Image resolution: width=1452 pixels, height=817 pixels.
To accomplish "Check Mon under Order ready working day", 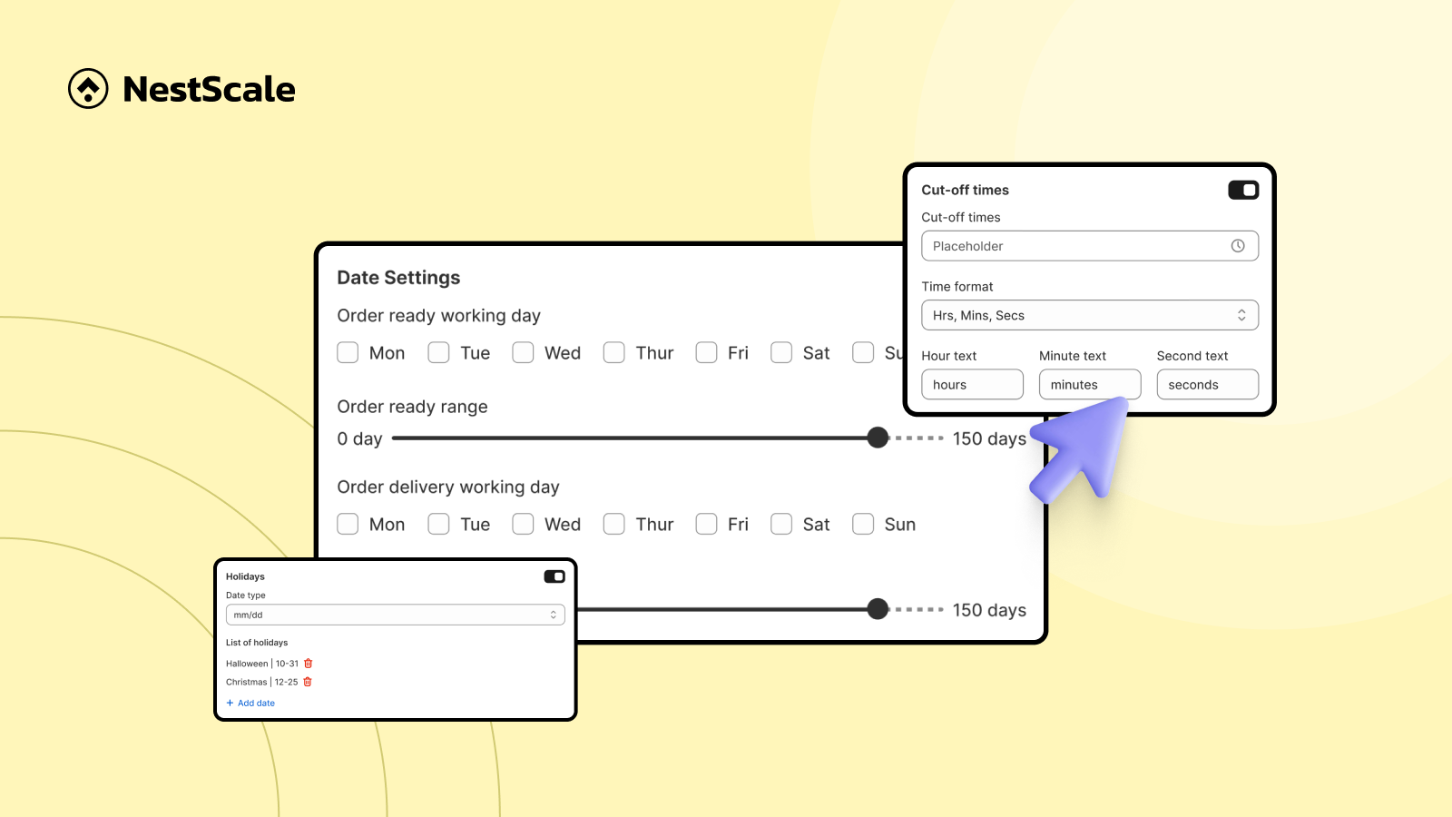I will tap(348, 352).
